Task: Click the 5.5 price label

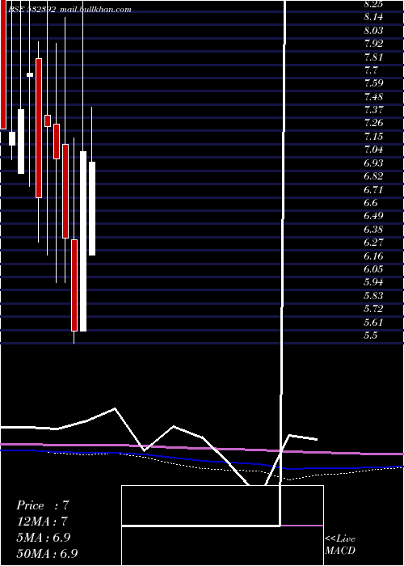Action: click(371, 336)
